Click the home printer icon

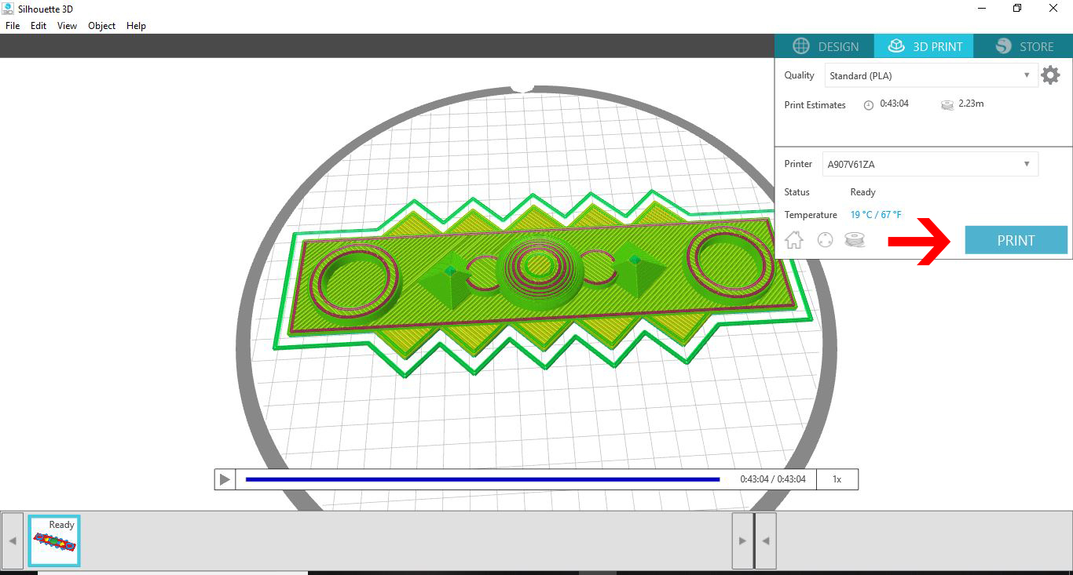pos(794,240)
